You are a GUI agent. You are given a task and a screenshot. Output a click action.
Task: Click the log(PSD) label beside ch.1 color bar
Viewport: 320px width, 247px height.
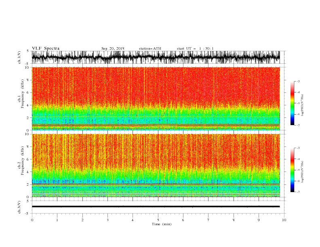303,105
